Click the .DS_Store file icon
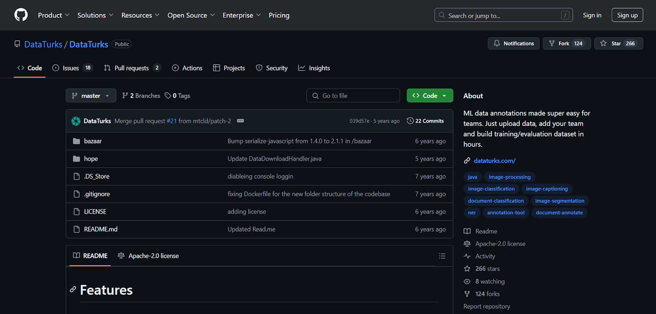Viewport: 656px width, 314px height. tap(76, 176)
